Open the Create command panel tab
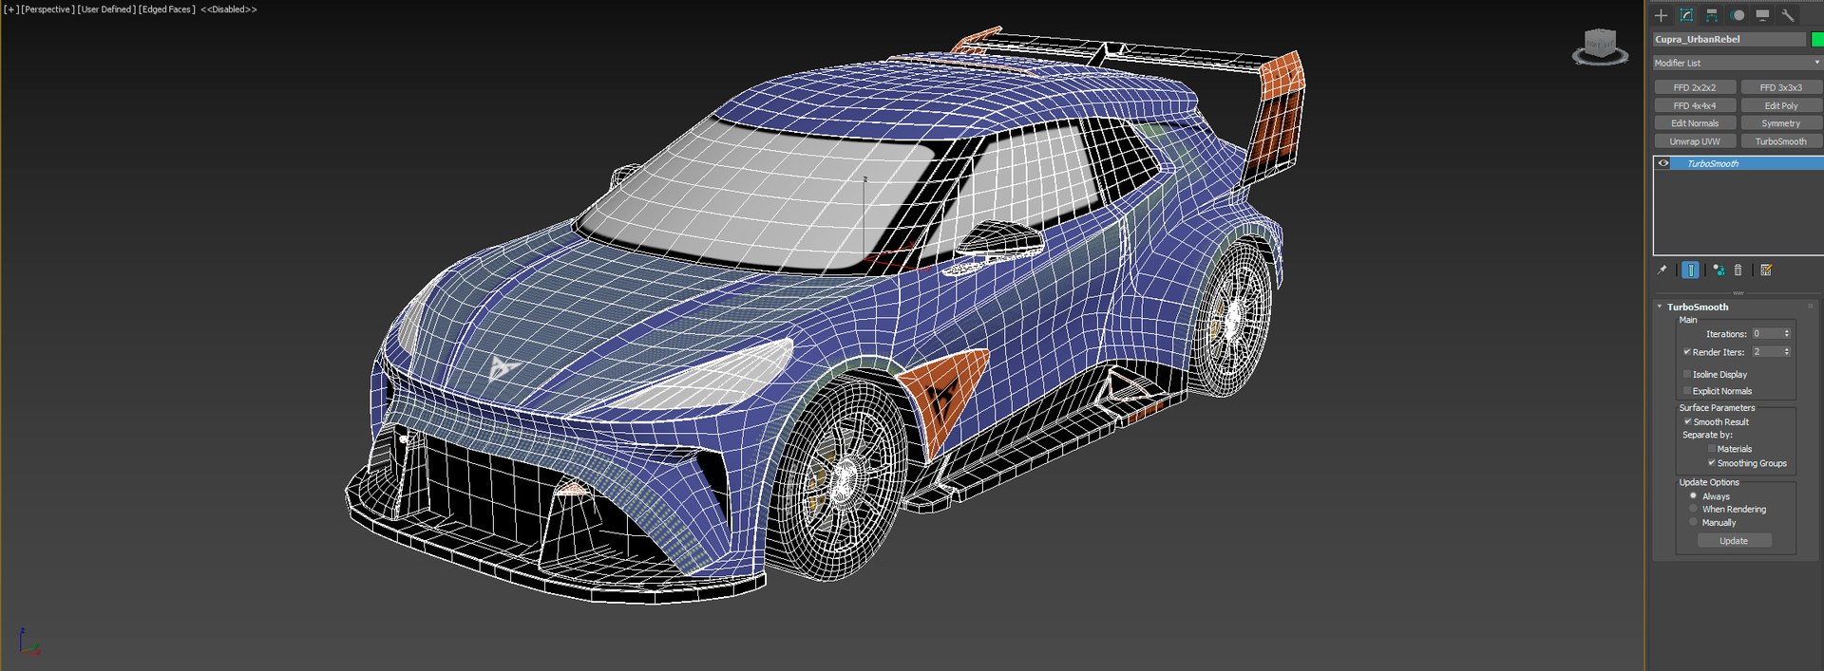 point(1661,15)
